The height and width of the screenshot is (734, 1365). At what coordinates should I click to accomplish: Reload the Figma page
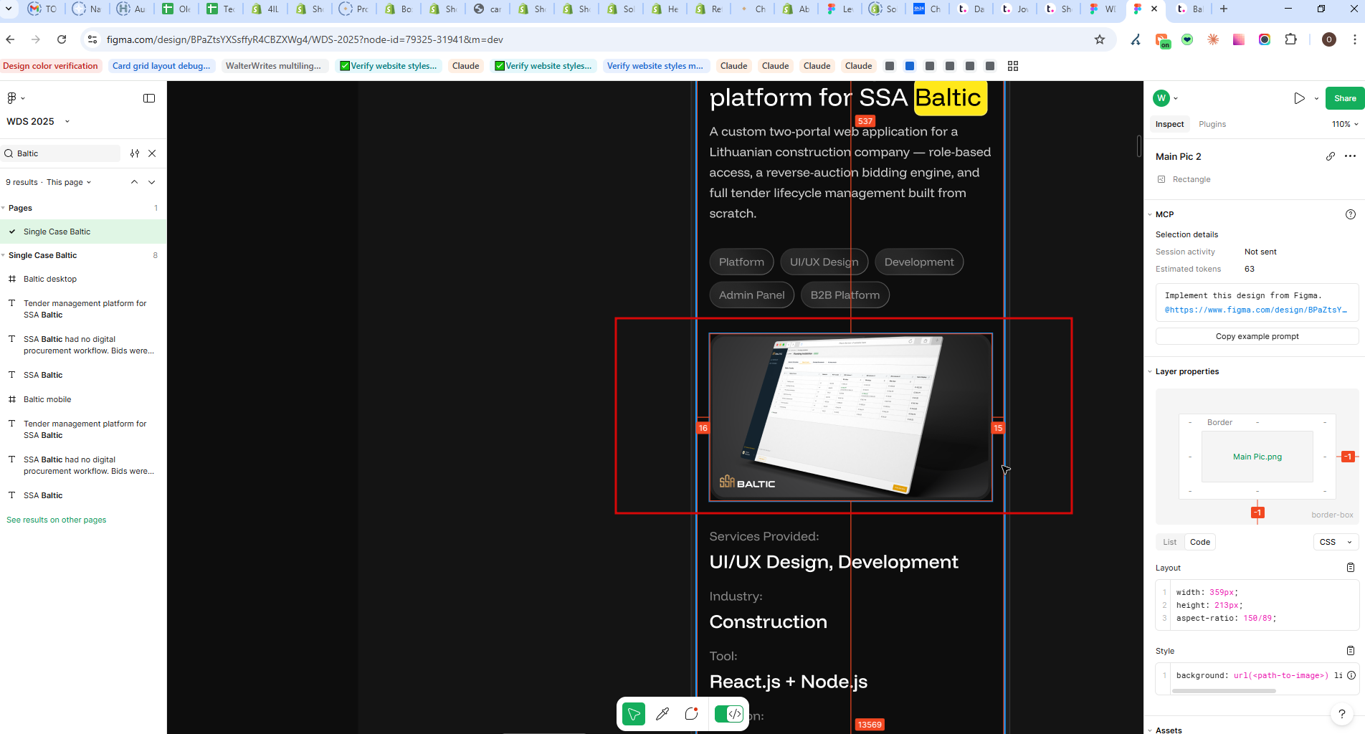[62, 39]
